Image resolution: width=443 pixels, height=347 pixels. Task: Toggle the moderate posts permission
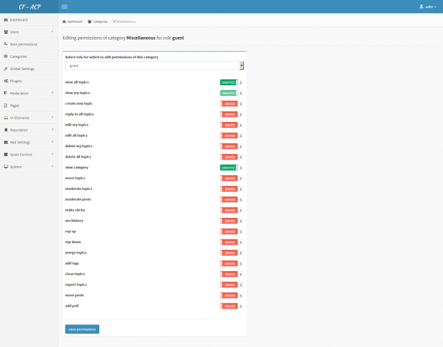pos(229,200)
